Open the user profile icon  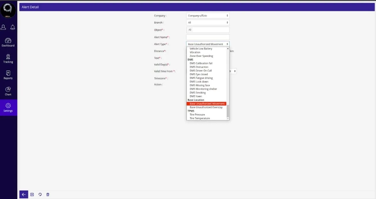3,27
